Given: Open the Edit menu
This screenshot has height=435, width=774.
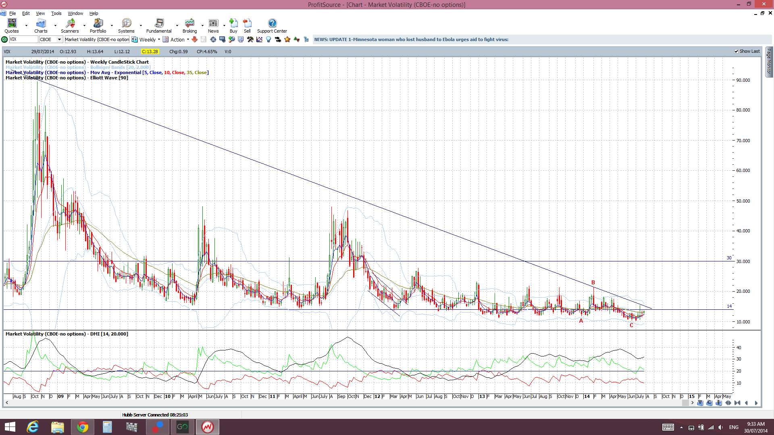Looking at the screenshot, I should (26, 13).
